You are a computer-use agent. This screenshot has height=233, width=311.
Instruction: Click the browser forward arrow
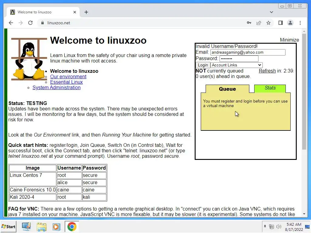21,23
